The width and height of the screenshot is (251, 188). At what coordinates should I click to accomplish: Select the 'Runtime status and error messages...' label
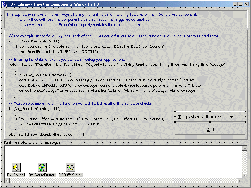34,142
